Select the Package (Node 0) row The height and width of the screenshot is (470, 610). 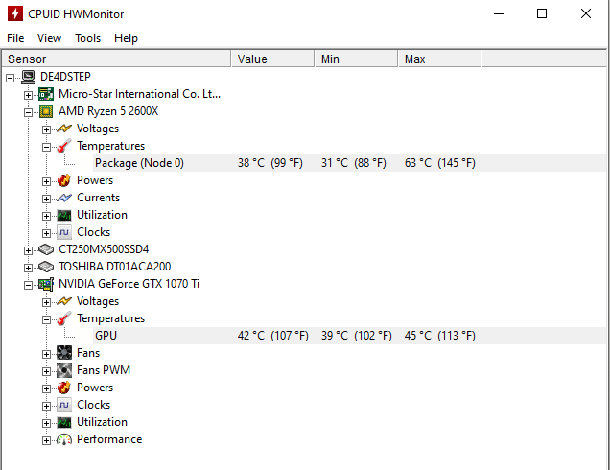[x=350, y=163]
